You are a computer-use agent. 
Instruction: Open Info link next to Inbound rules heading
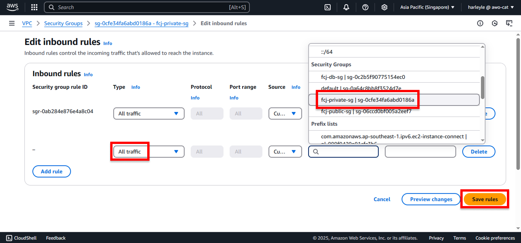(88, 75)
